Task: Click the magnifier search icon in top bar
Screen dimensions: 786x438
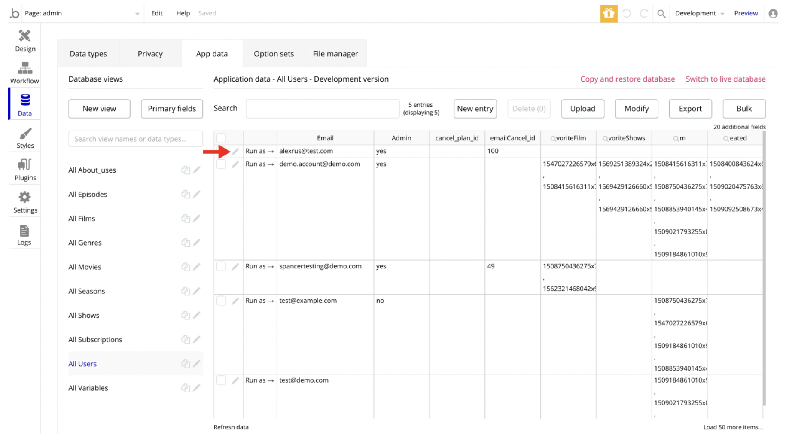Action: coord(661,14)
